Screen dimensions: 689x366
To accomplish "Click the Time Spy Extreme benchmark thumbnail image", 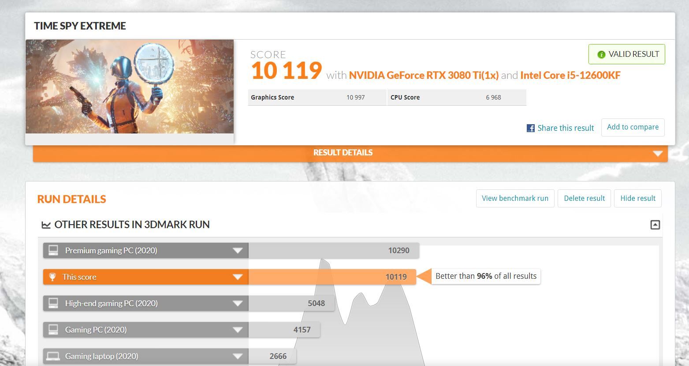I will coord(130,86).
